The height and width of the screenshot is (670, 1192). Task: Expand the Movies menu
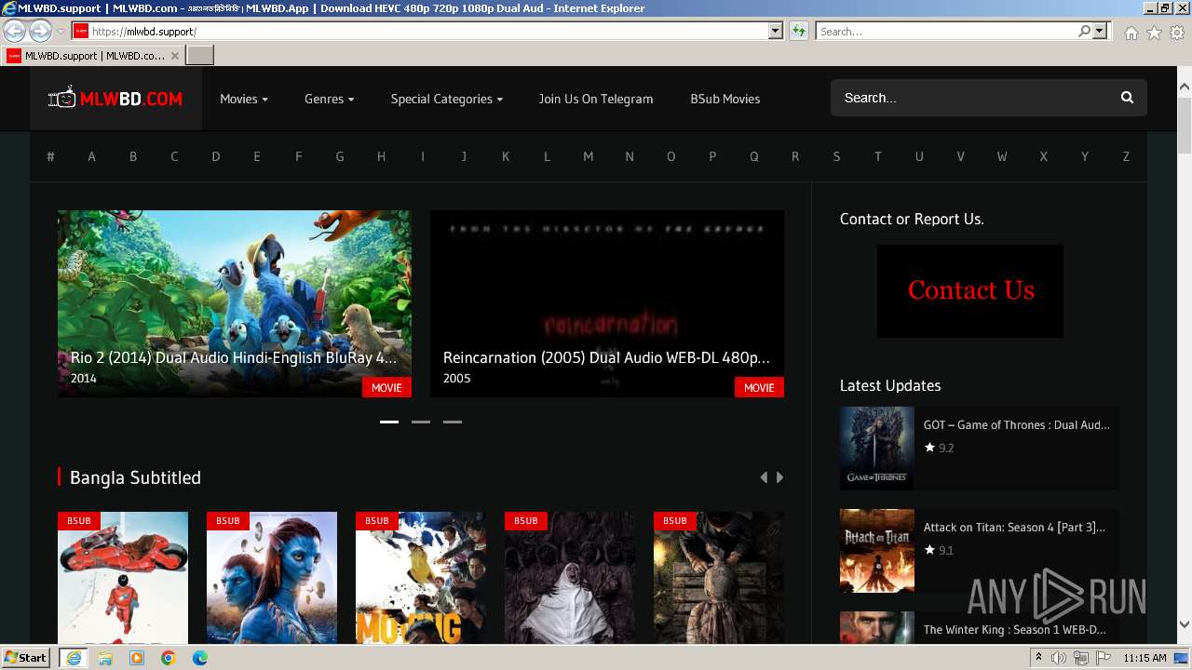click(244, 99)
